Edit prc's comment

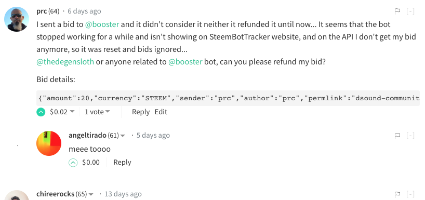tap(161, 112)
